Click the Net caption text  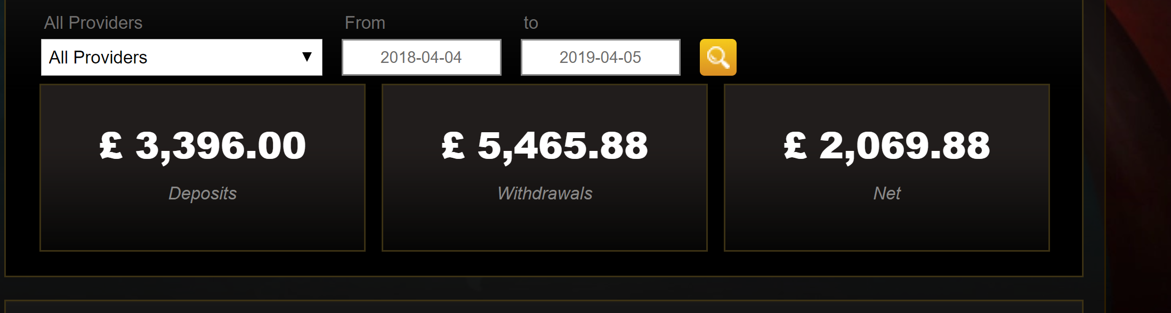point(887,193)
